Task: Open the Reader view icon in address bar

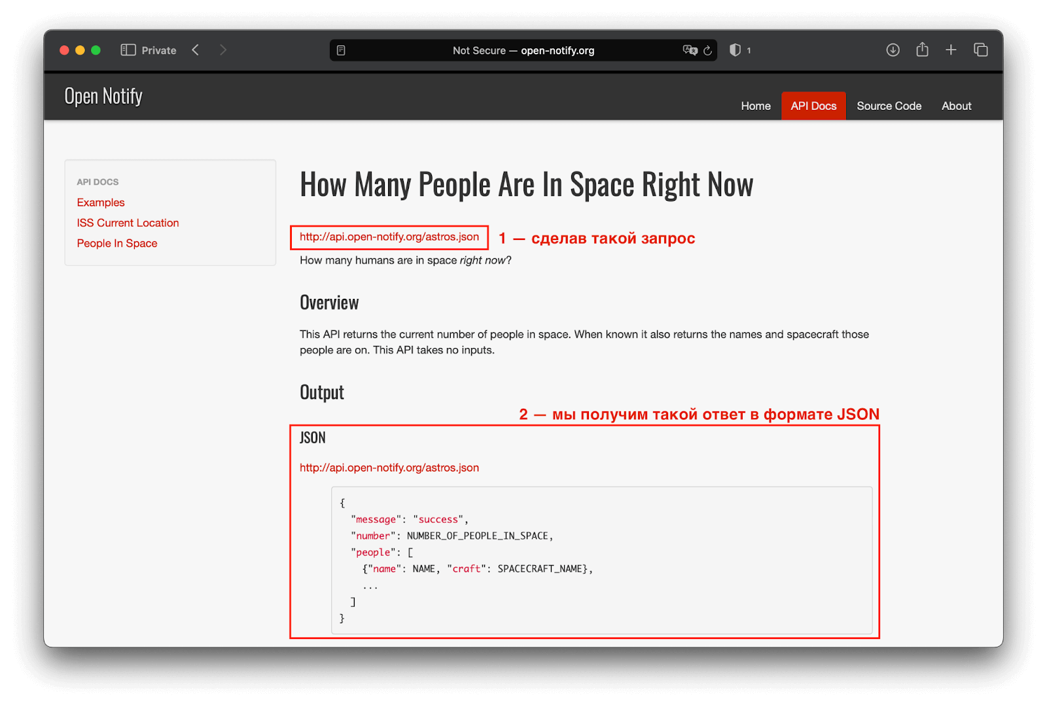Action: click(341, 50)
